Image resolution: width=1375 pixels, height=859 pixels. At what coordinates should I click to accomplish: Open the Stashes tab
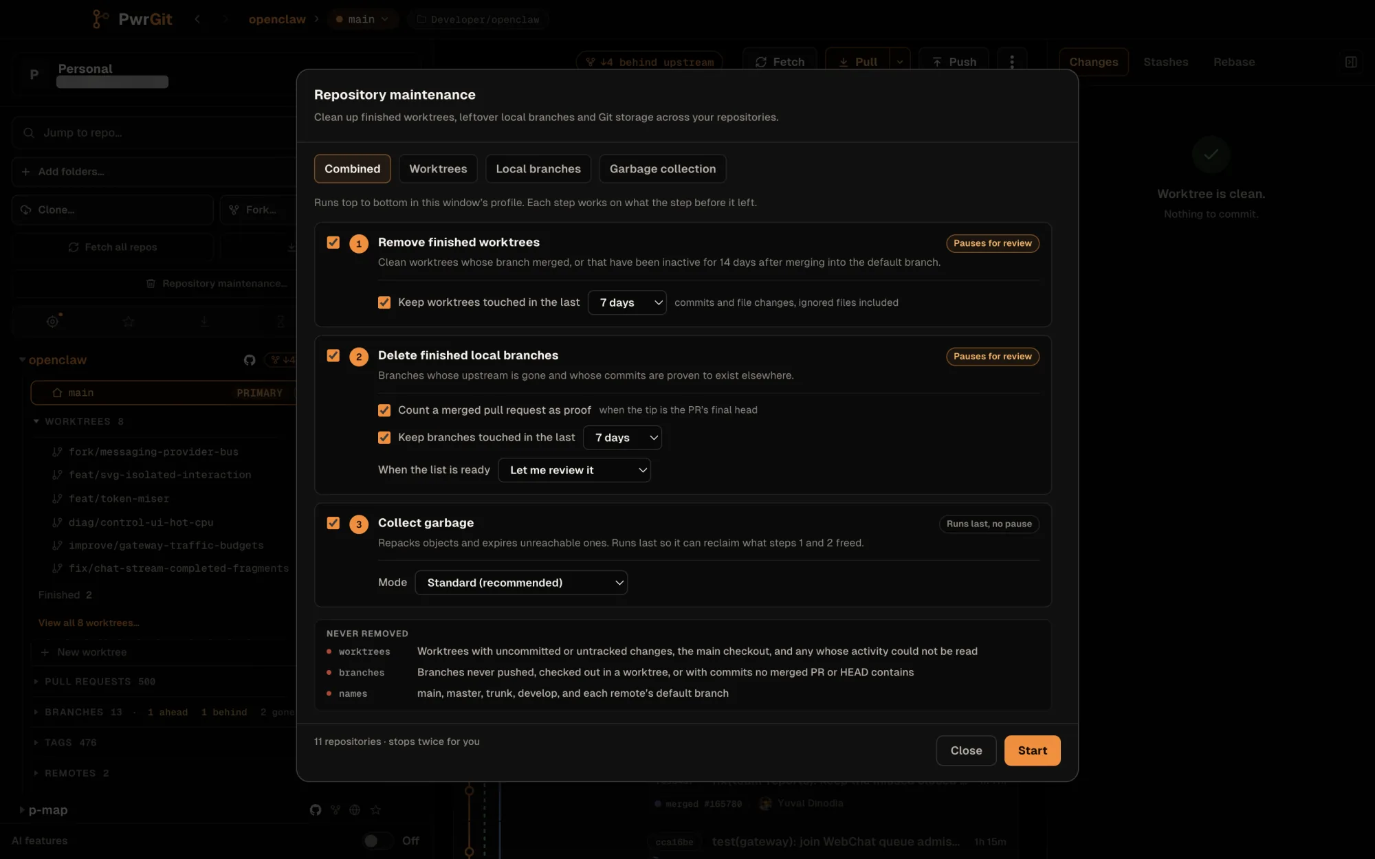tap(1165, 62)
